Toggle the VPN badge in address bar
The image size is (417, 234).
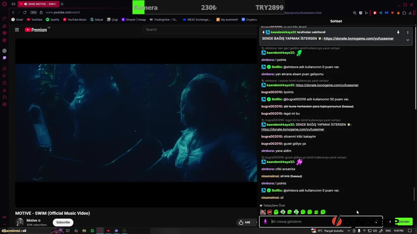[34, 12]
